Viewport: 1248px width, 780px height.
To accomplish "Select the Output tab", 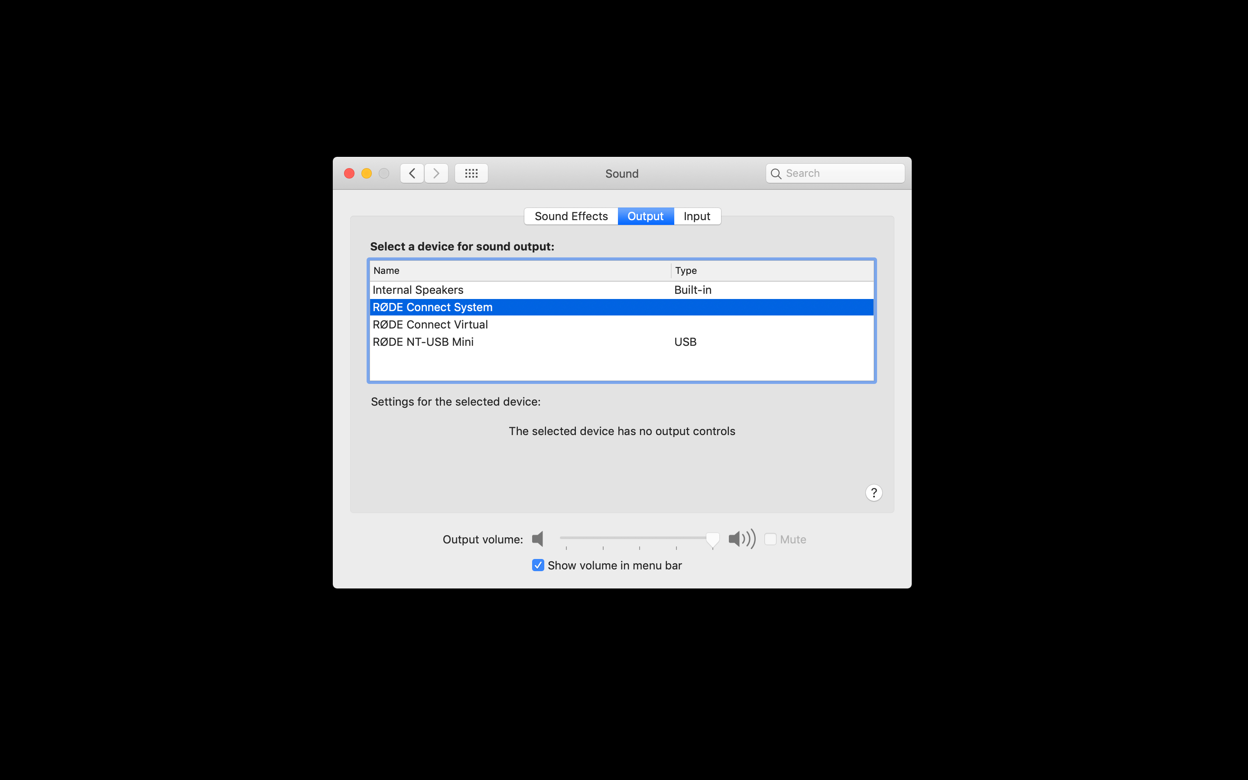I will pos(645,216).
